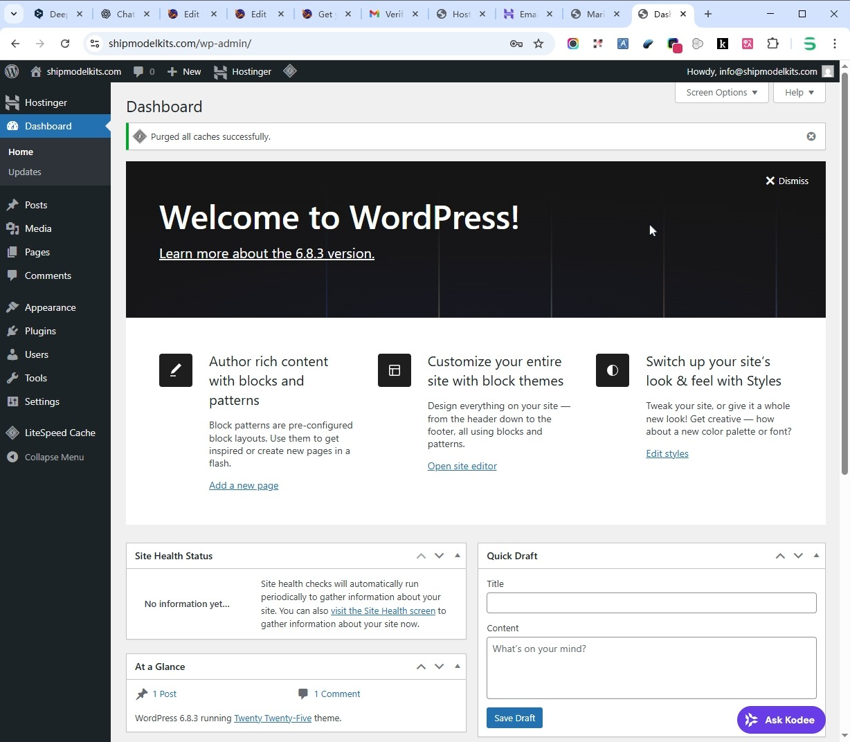
Task: Expand the Screen Options dropdown
Action: [x=721, y=93]
